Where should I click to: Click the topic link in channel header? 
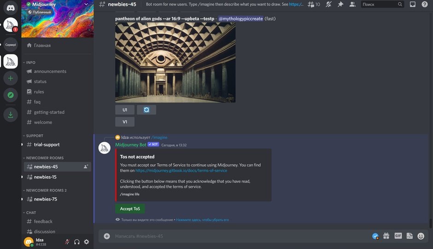click(x=296, y=5)
